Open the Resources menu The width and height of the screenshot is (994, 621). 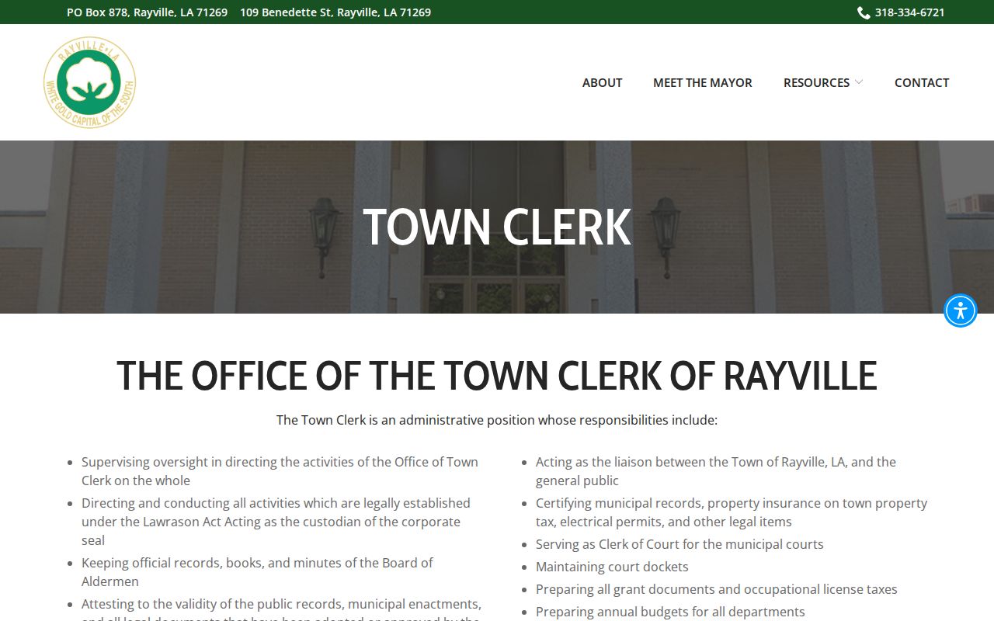pyautogui.click(x=816, y=82)
